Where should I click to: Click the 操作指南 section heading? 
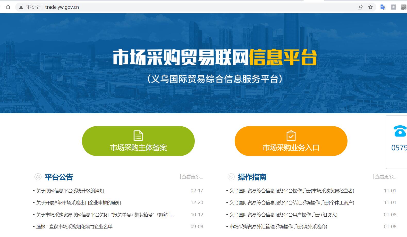[252, 177]
